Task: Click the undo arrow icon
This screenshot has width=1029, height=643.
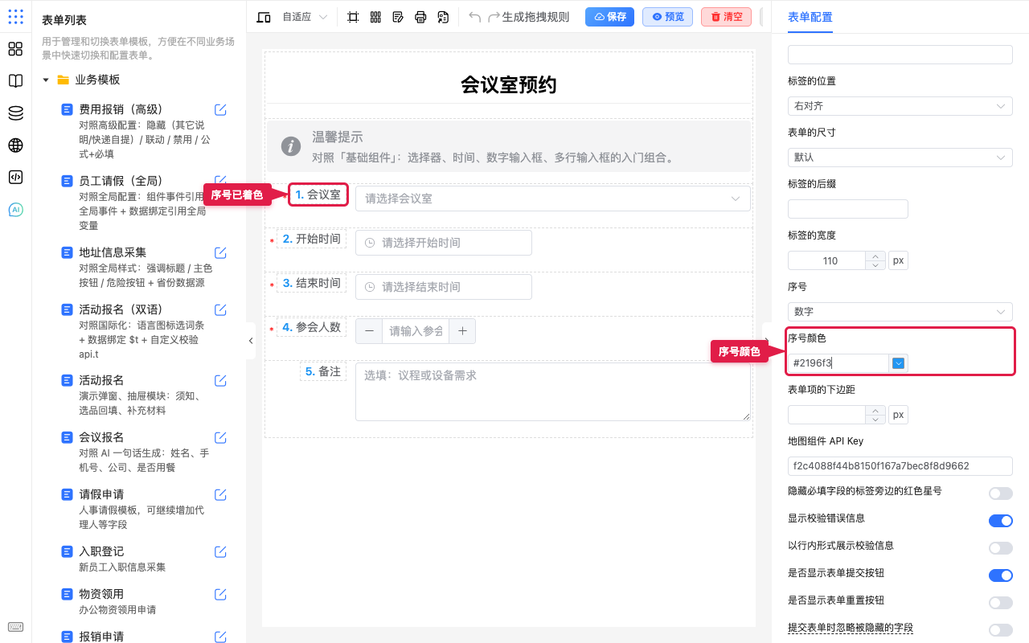Action: coord(475,17)
